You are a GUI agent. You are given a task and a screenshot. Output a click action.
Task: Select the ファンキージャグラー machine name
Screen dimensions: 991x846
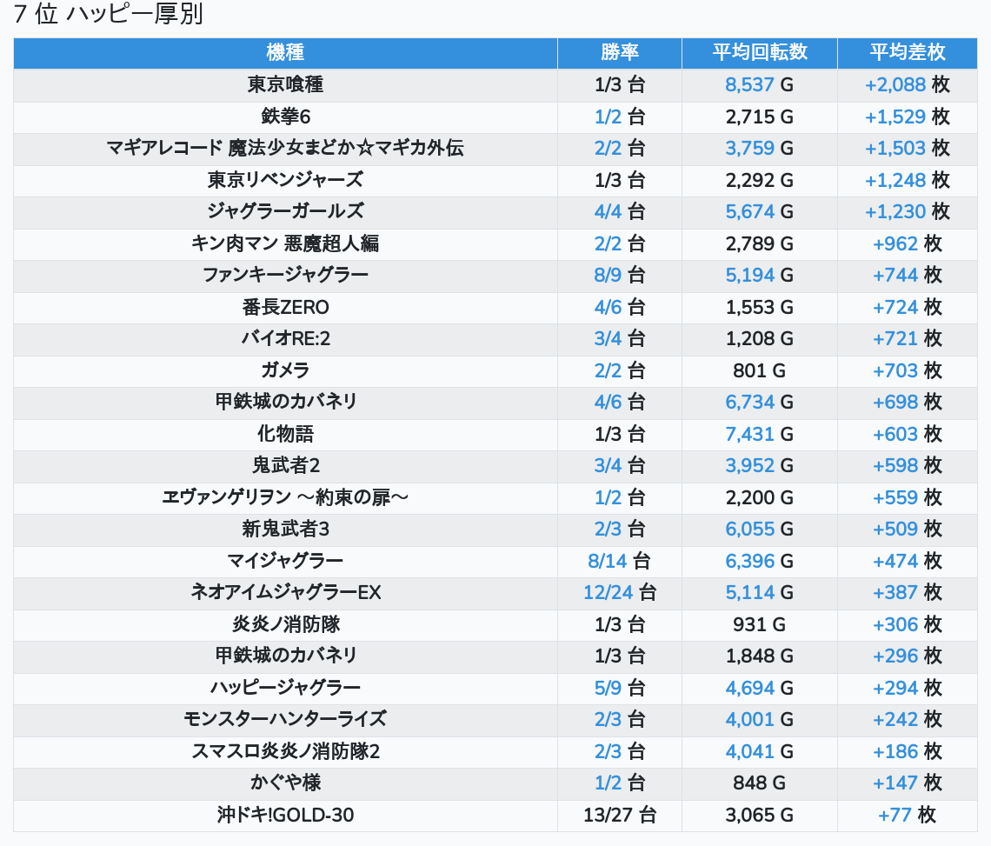(x=285, y=275)
